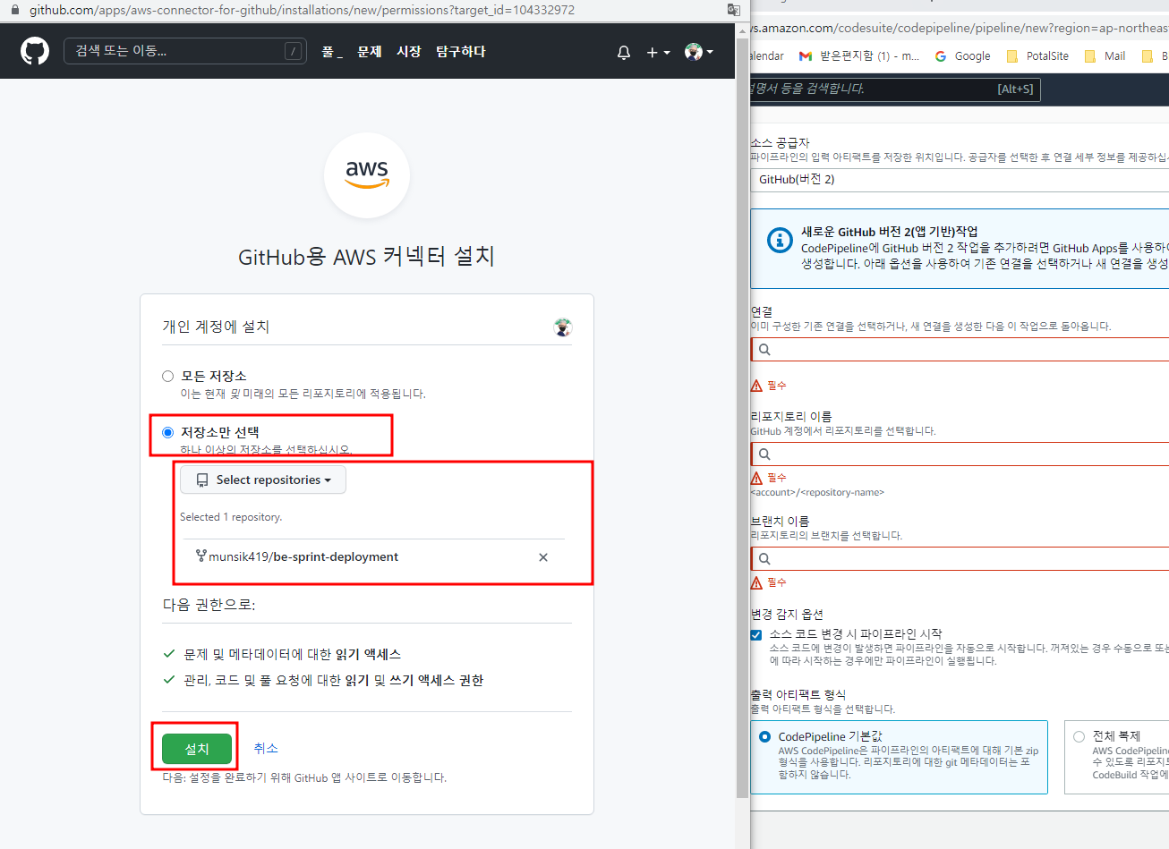
Task: Remove munsik419/be-sprint-deployment with the X
Action: tap(543, 557)
